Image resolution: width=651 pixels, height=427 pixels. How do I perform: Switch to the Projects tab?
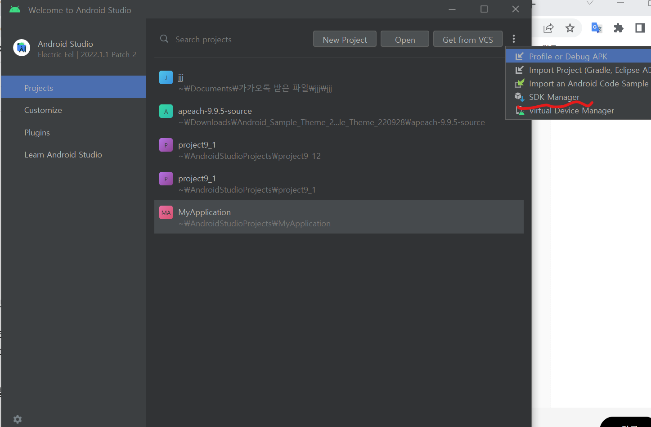(x=74, y=87)
